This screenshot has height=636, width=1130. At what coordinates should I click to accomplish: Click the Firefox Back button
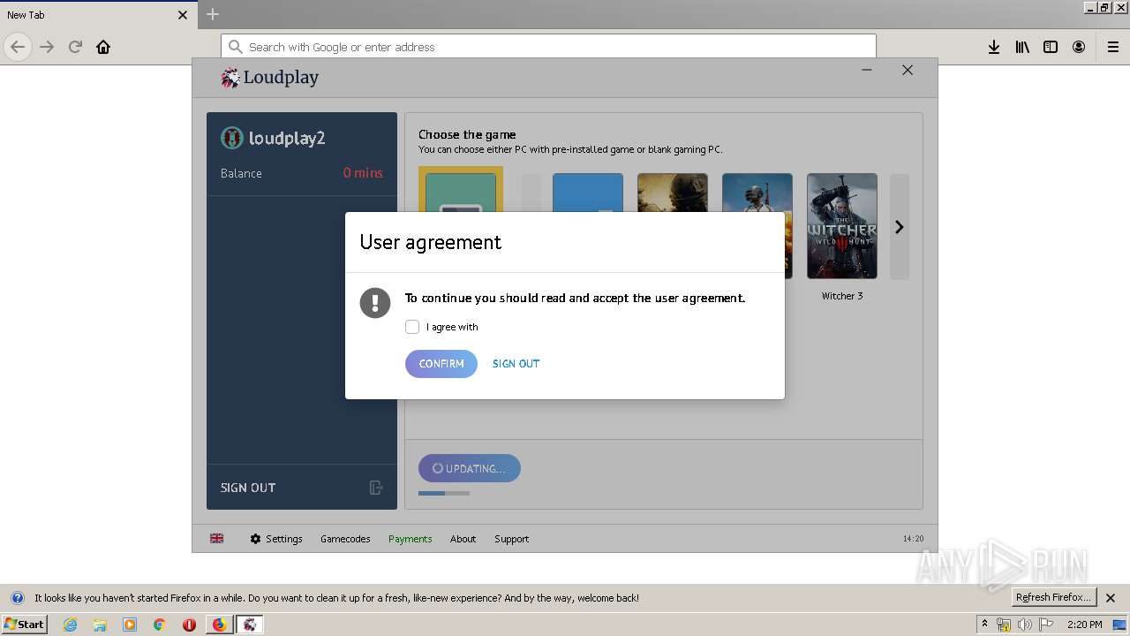click(x=18, y=47)
